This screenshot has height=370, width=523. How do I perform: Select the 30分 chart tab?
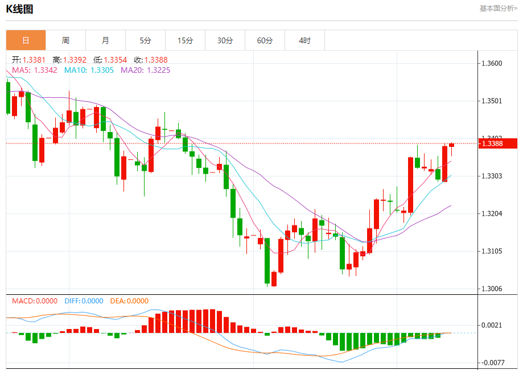225,40
